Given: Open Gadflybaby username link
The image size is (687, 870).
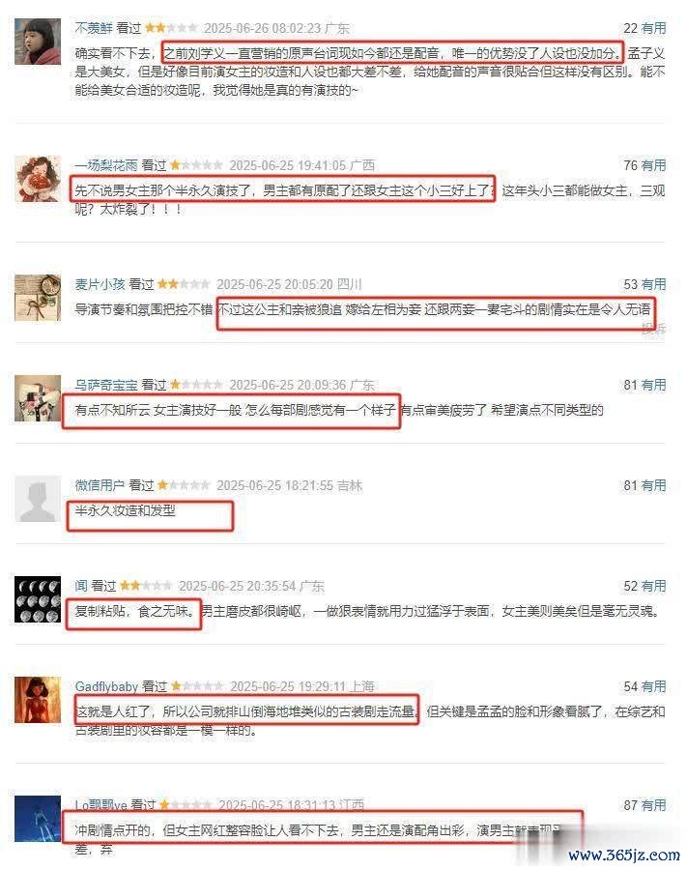Looking at the screenshot, I should [106, 686].
